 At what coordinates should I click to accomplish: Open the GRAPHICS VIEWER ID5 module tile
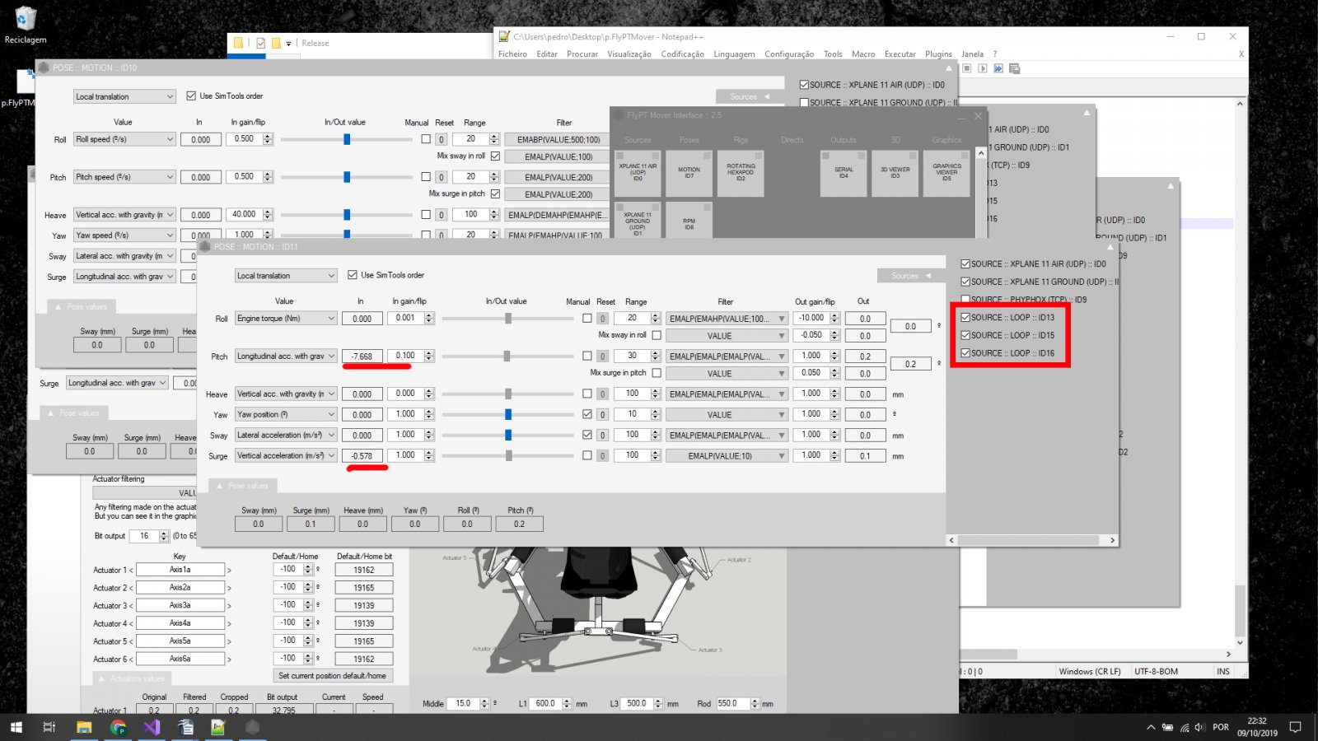(x=946, y=173)
